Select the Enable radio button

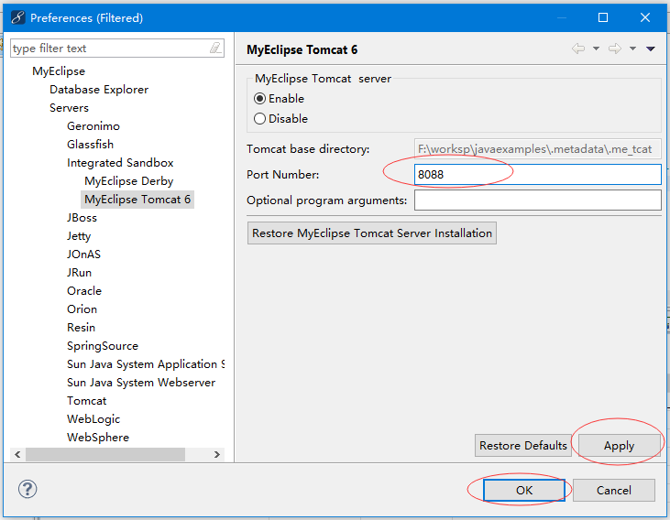coord(260,99)
